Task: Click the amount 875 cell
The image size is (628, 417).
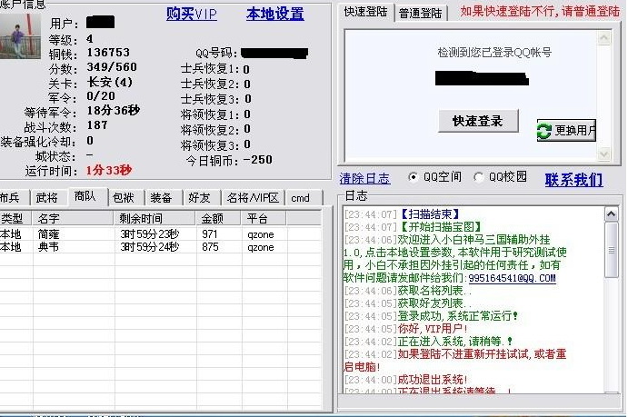Action: coord(210,247)
